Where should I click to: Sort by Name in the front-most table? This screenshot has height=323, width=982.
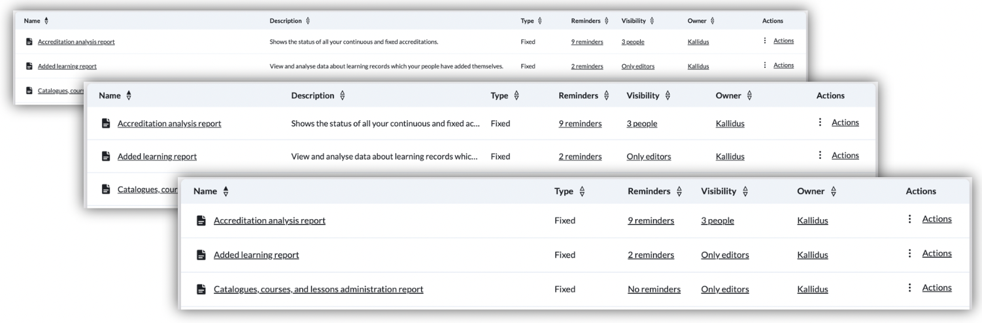(226, 192)
